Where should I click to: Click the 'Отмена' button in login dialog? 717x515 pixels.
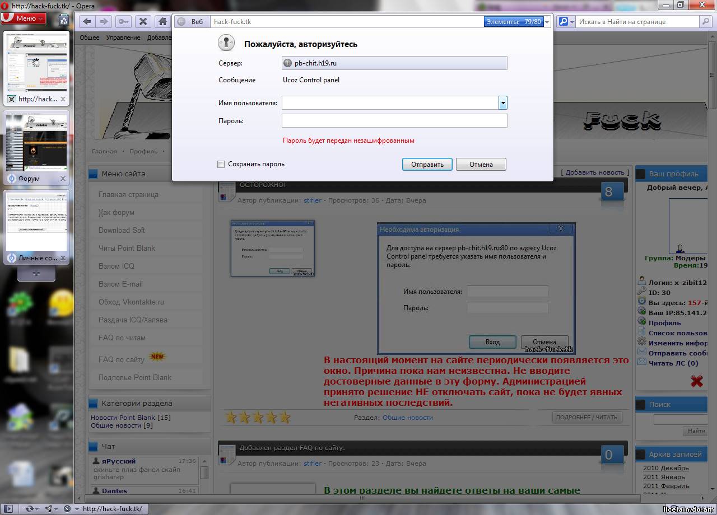(481, 164)
